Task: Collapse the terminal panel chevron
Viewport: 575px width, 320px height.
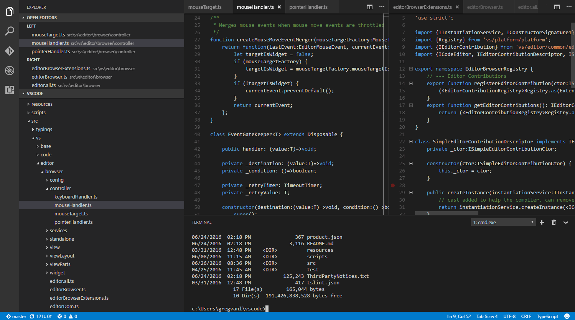Action: [565, 222]
